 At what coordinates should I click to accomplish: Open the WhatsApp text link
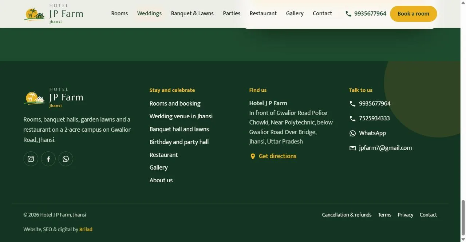[372, 133]
